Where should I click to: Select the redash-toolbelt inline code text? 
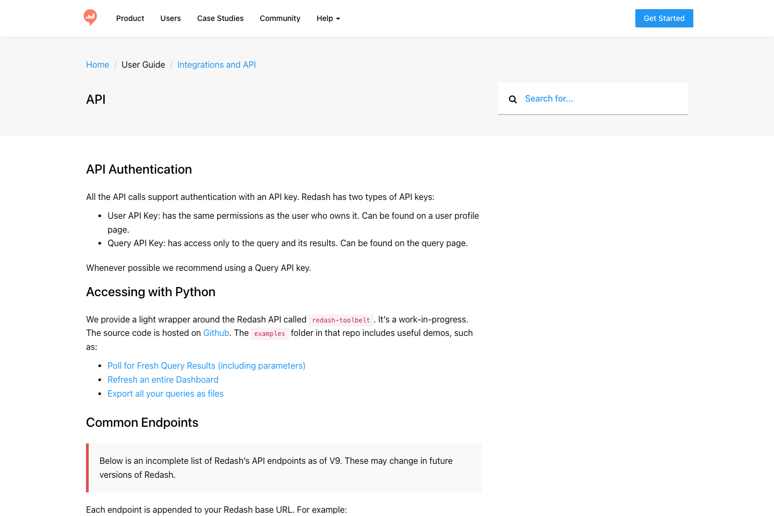pos(341,320)
